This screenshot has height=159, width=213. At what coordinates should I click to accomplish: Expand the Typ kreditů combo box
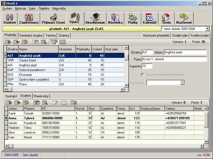(x=182, y=83)
